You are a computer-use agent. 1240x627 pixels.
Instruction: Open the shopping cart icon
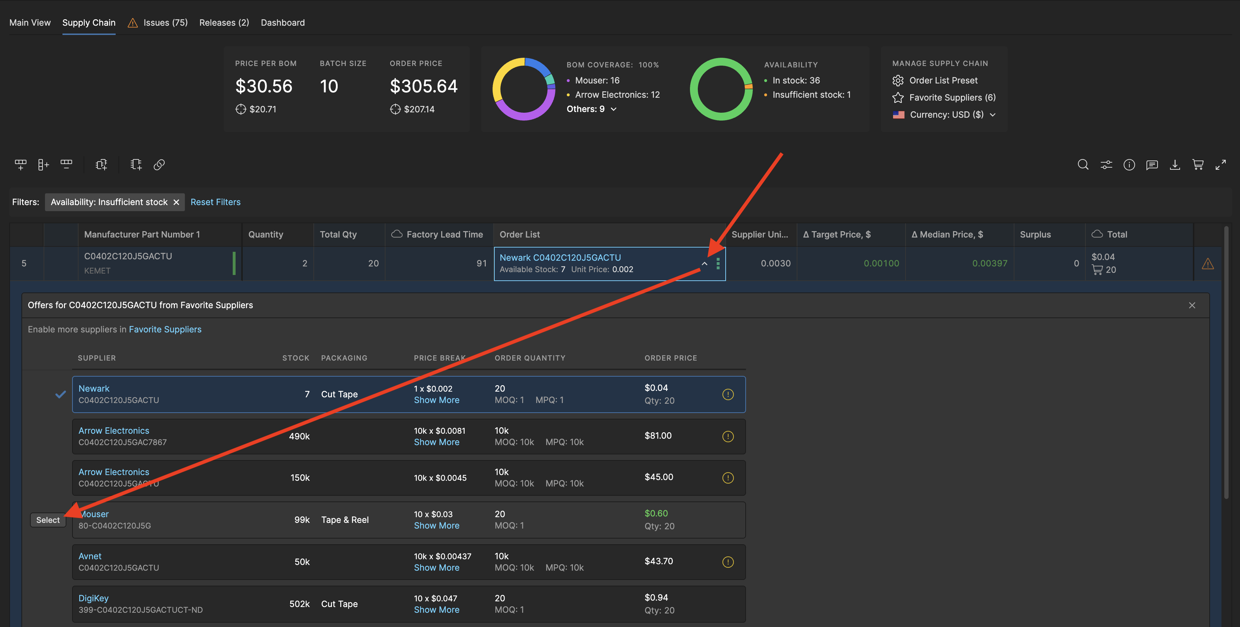tap(1198, 164)
